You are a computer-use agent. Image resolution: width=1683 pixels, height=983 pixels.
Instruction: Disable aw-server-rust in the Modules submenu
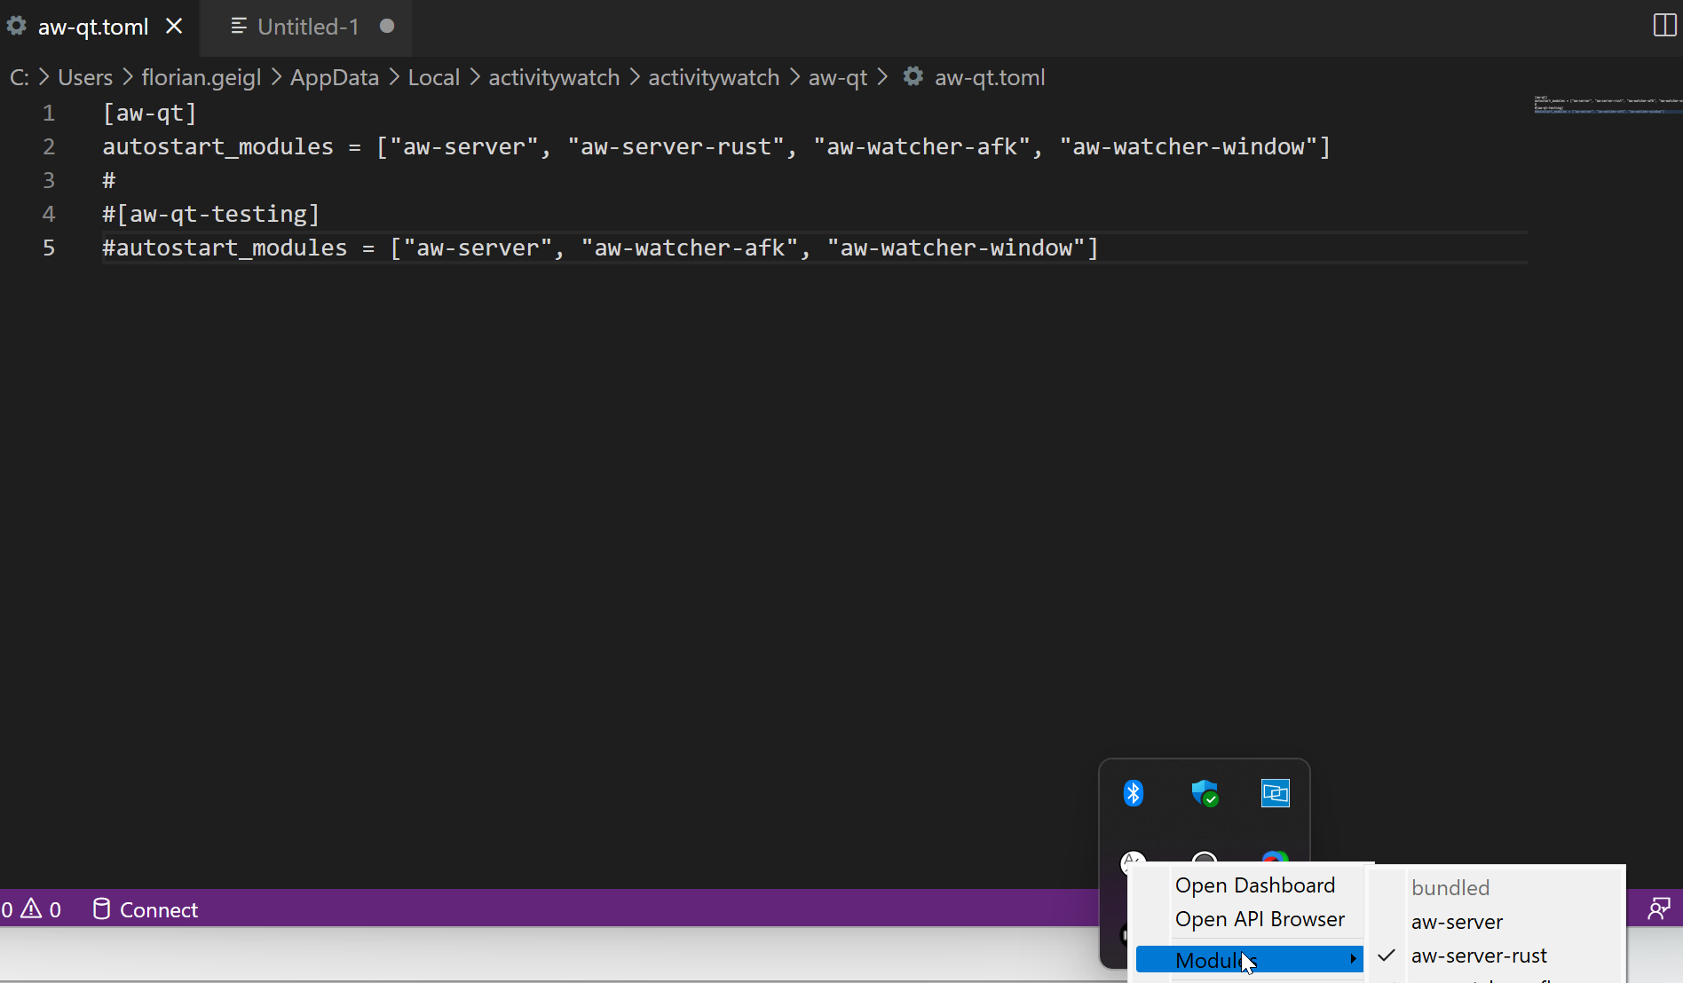[x=1479, y=955]
